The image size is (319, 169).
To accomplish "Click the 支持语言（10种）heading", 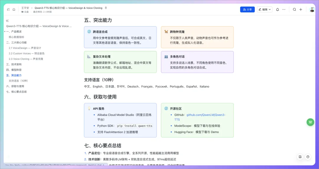I will [99, 80].
